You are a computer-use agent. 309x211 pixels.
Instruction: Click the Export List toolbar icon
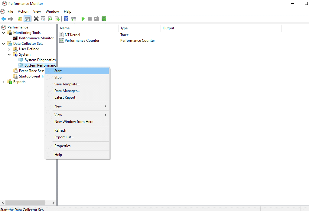(x=57, y=19)
